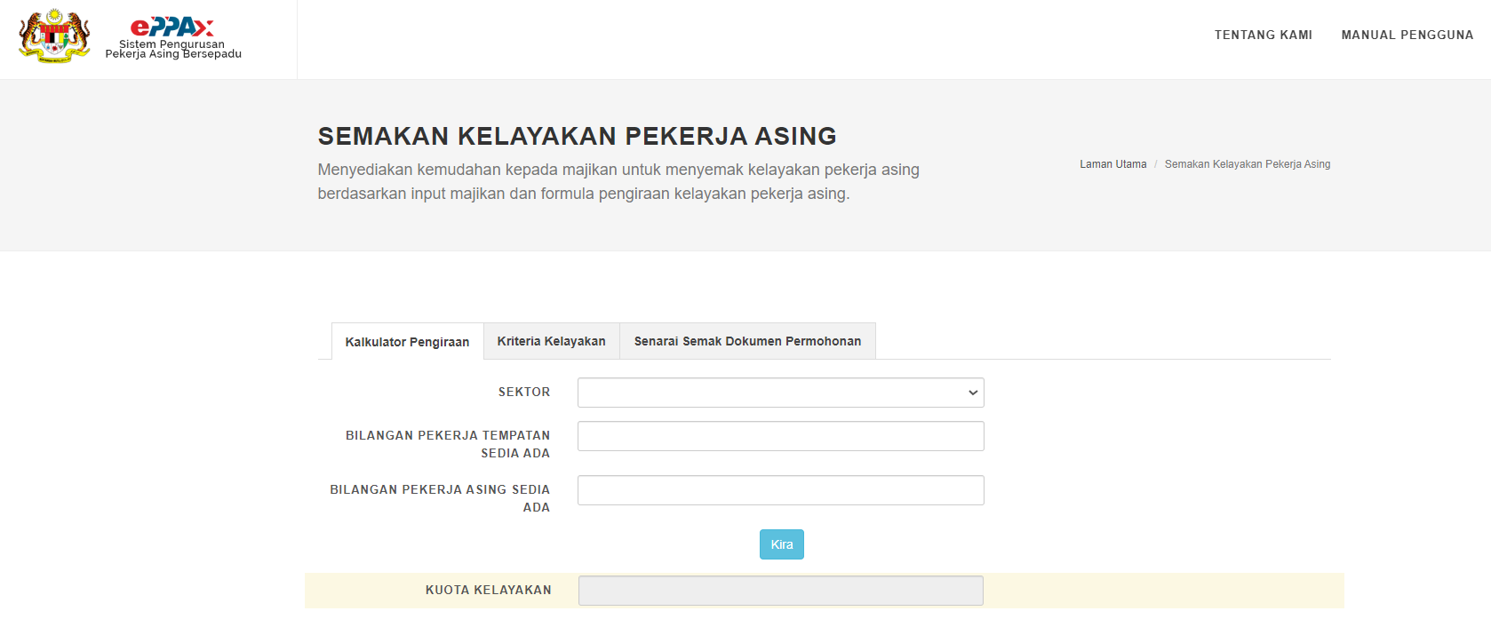The image size is (1491, 627).
Task: Click the BILANGAN PEKERJA TEMPATAN SEDIA ADA label
Action: pyautogui.click(x=448, y=444)
